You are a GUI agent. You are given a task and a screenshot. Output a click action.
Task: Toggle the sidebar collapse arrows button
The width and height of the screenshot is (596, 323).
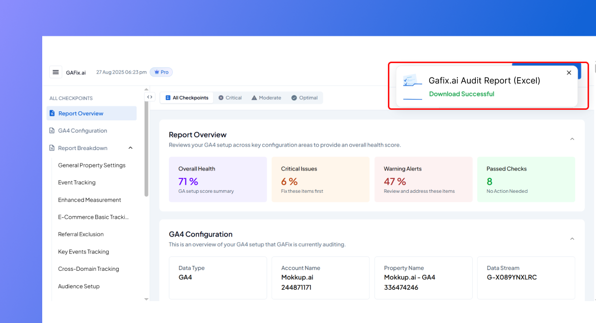tap(149, 97)
